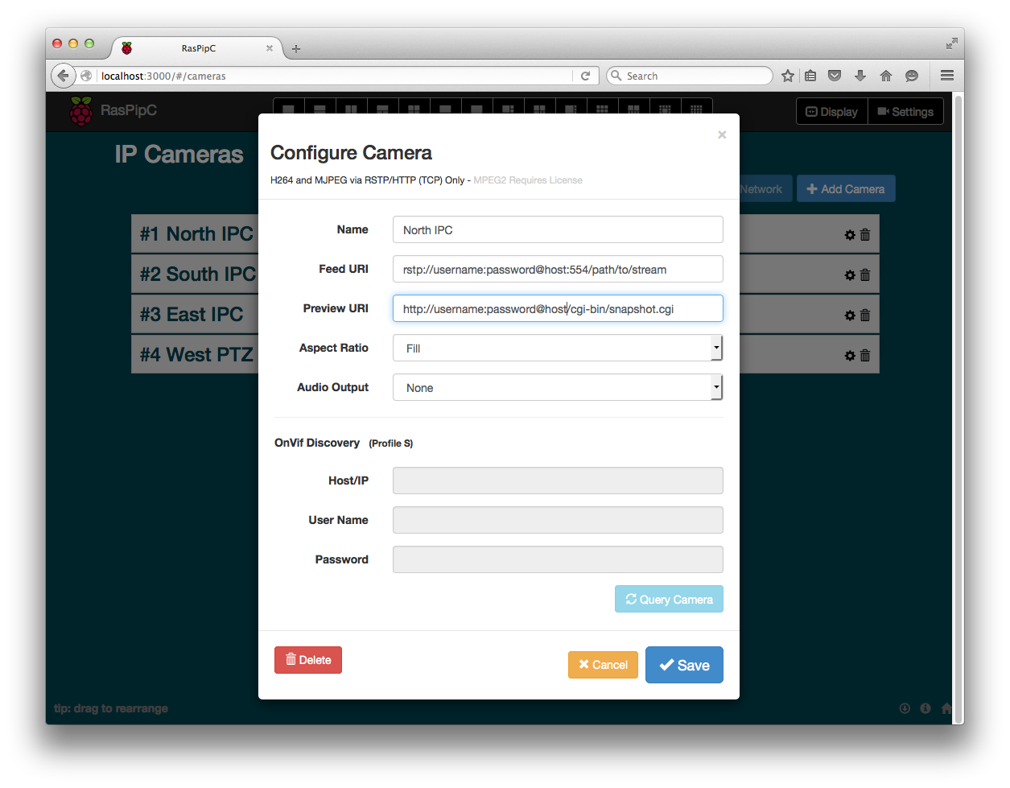Open the Display menu button
The image size is (1010, 788).
click(832, 112)
